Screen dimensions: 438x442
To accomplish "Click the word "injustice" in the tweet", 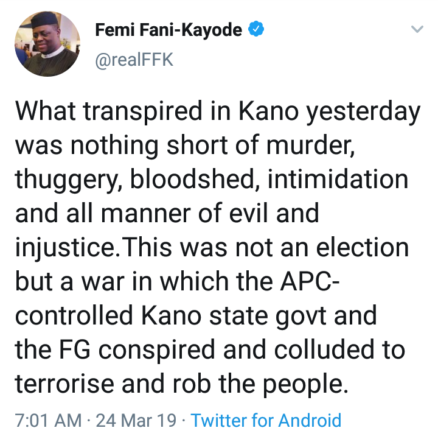I will point(63,248).
